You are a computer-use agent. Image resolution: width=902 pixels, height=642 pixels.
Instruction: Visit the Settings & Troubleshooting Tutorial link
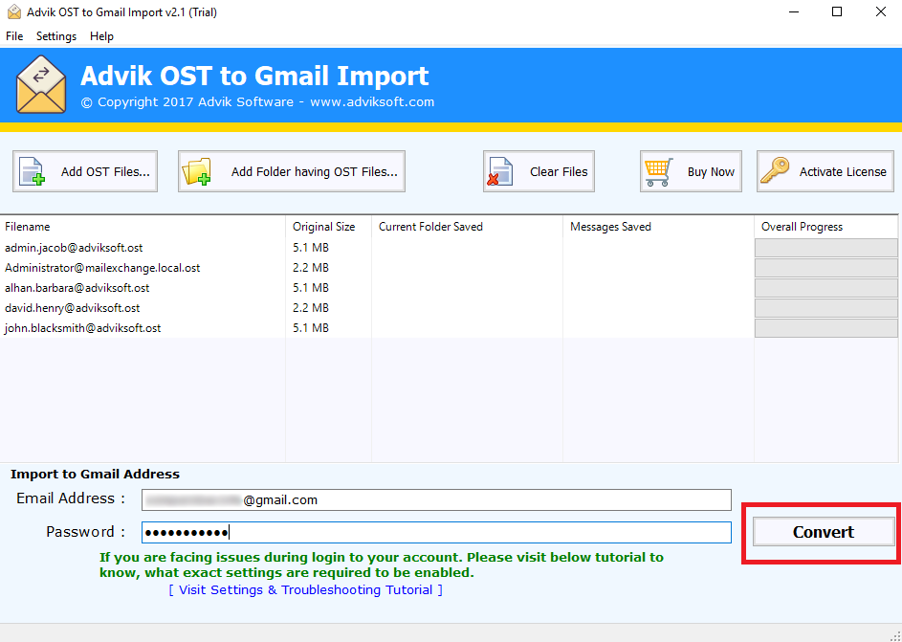(x=305, y=589)
